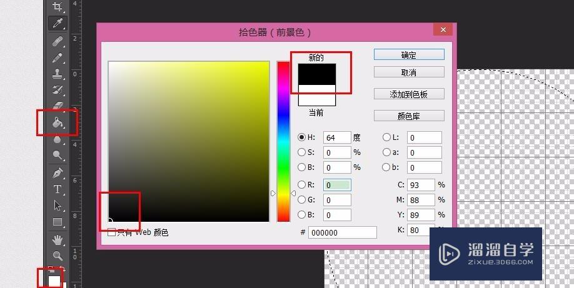The image size is (574, 288).
Task: Enable the 只有 Web 颜色 checkbox
Action: click(112, 232)
